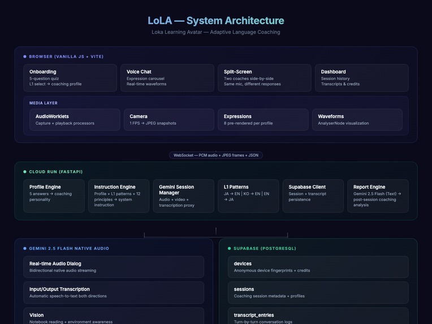
Task: Click the Supabase (PostgreSQL) heading
Action: 265,248
